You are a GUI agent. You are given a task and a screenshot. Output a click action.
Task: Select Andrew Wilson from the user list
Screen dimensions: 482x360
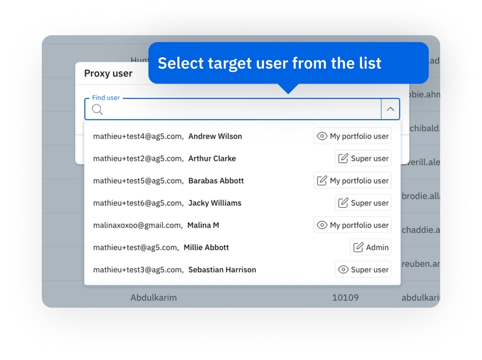215,136
